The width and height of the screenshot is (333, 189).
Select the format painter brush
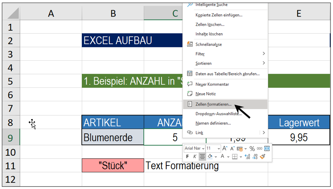coord(263,157)
